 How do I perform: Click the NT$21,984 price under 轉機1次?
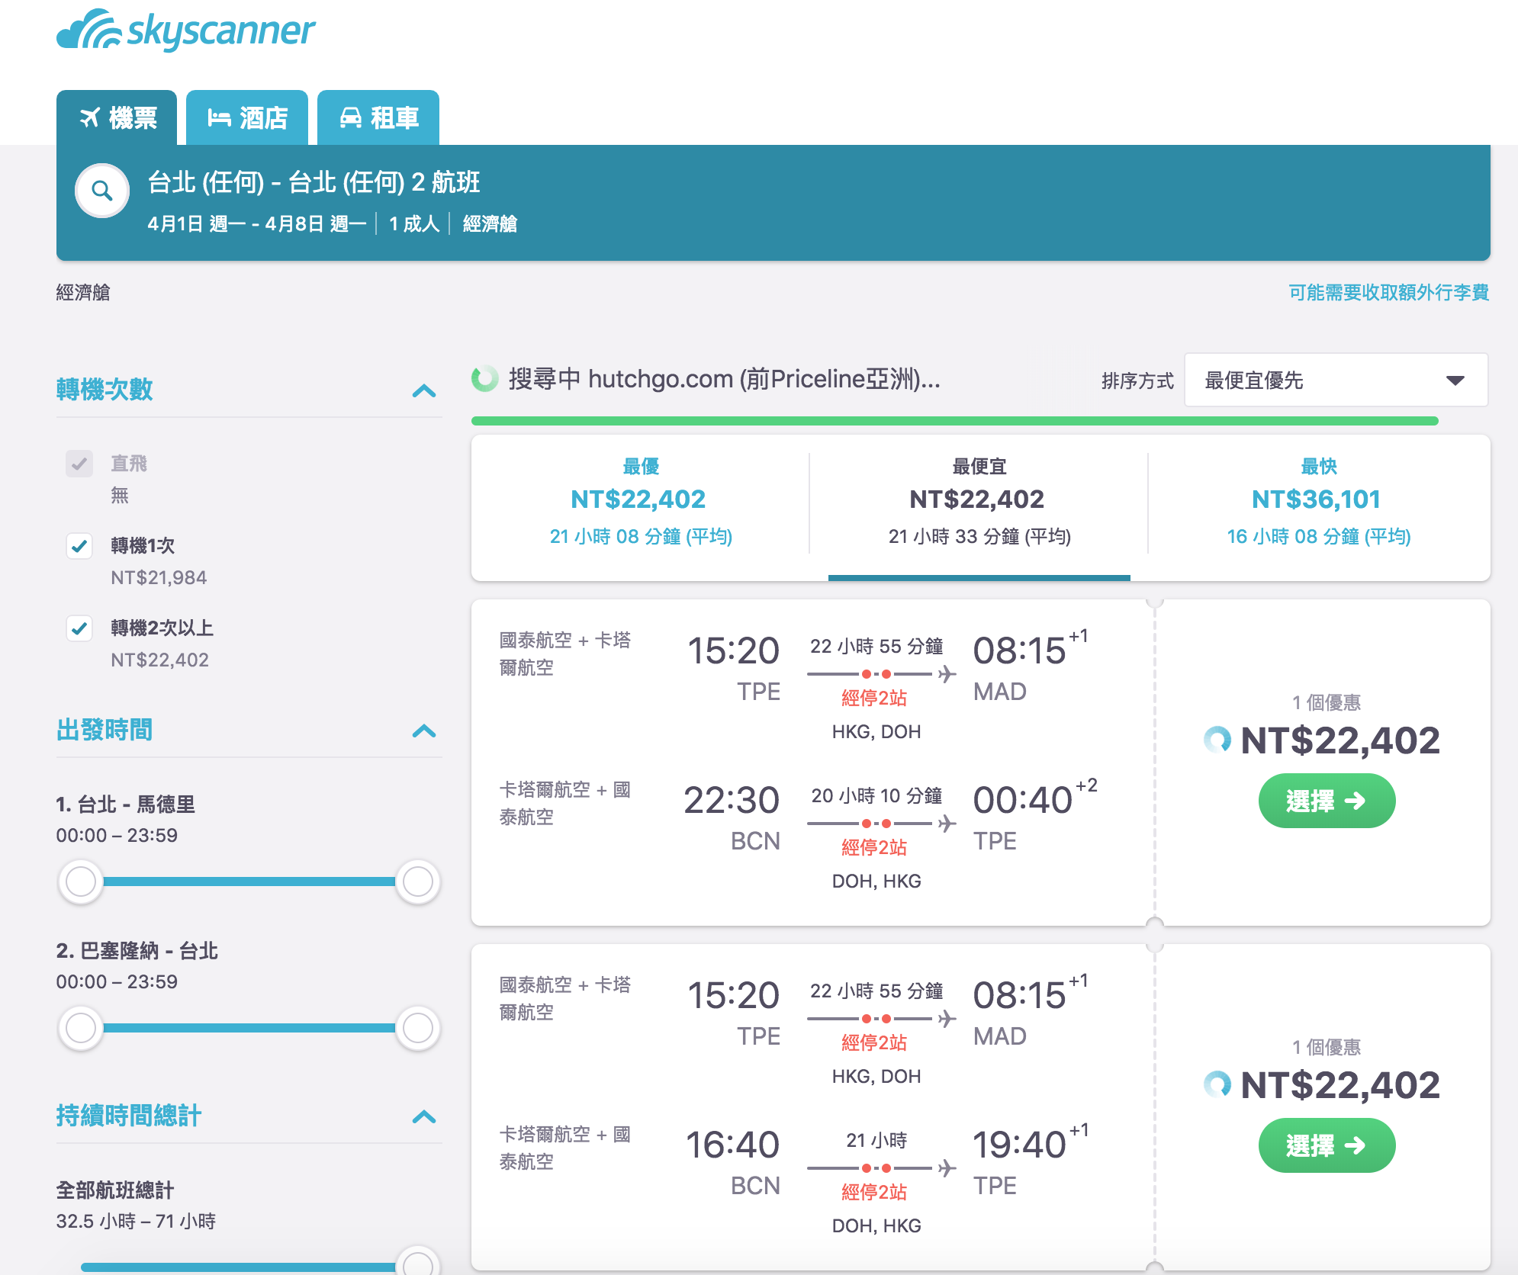pos(159,578)
